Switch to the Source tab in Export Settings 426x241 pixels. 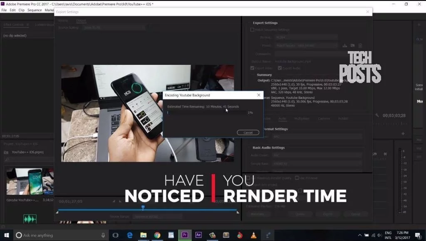tap(63, 21)
